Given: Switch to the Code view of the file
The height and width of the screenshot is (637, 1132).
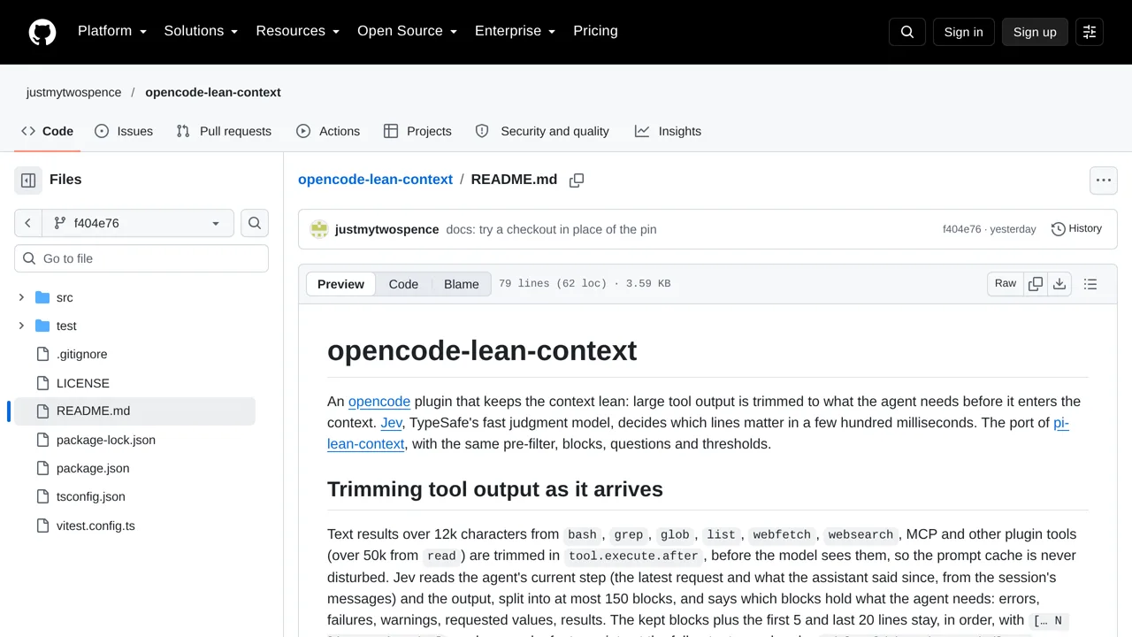Looking at the screenshot, I should [x=403, y=284].
